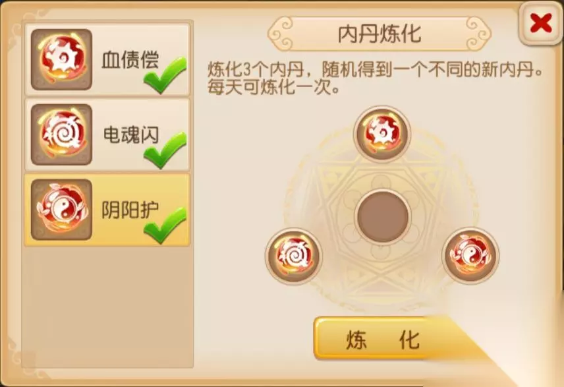Click the 阴阳护 yin-yang pill icon in list
Screen dimensions: 564x387
61,210
